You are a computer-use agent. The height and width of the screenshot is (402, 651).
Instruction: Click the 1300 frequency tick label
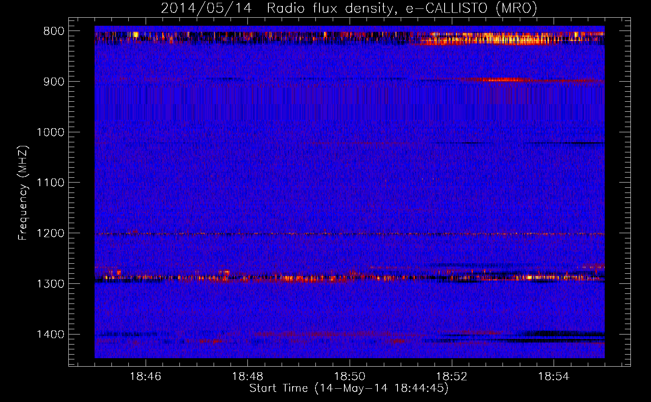tap(50, 284)
